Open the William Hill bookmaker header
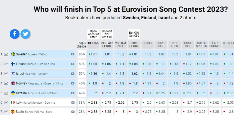Image resolution: width=234 pixels, height=115 pixels. click(120, 45)
